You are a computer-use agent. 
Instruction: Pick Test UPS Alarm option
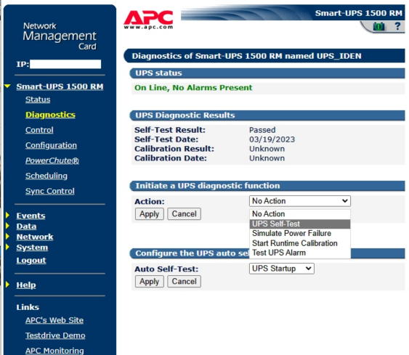[x=300, y=253]
